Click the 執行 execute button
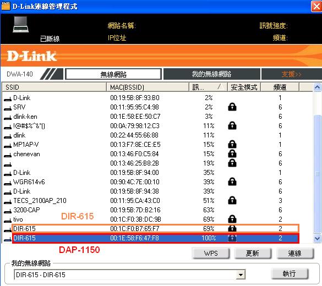 click(290, 273)
